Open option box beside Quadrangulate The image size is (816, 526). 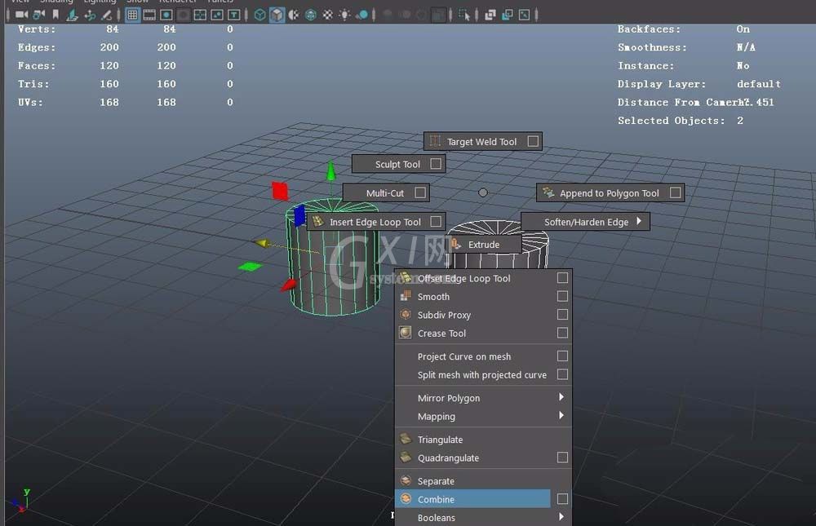tap(562, 457)
